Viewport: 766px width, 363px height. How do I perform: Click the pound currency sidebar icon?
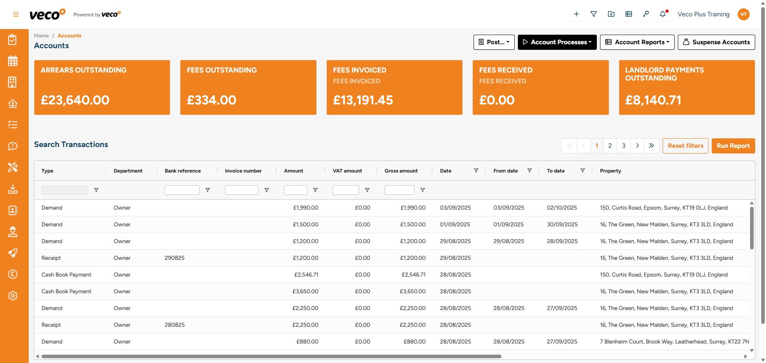pos(13,274)
